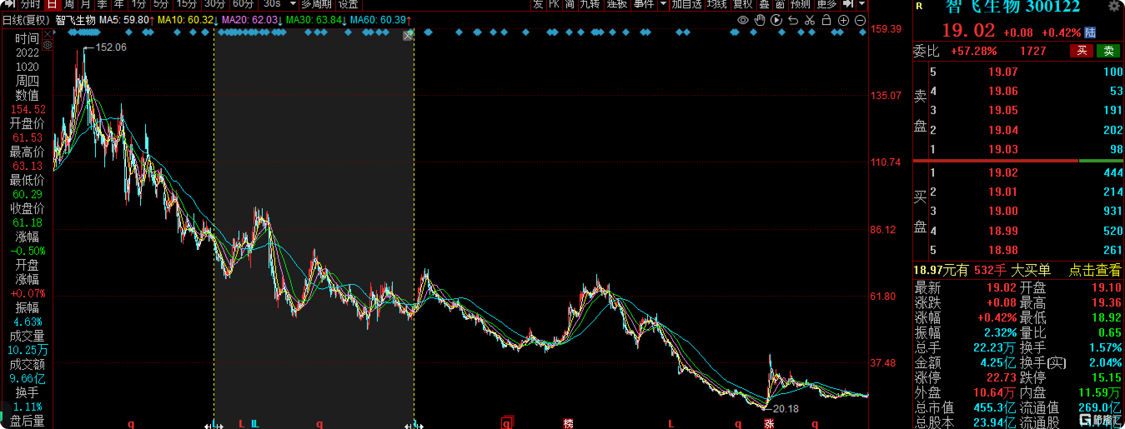Click the 简 toolbar button

click(570, 4)
